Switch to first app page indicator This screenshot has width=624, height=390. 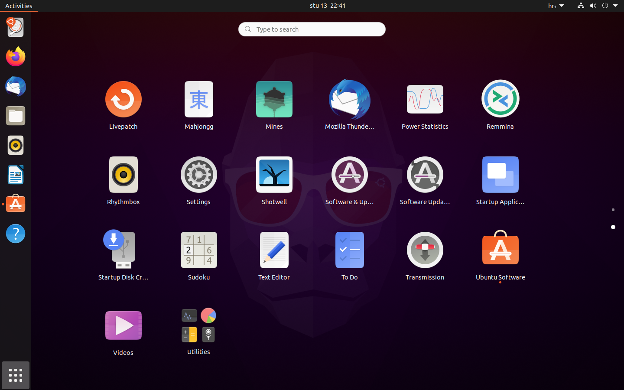pyautogui.click(x=613, y=210)
